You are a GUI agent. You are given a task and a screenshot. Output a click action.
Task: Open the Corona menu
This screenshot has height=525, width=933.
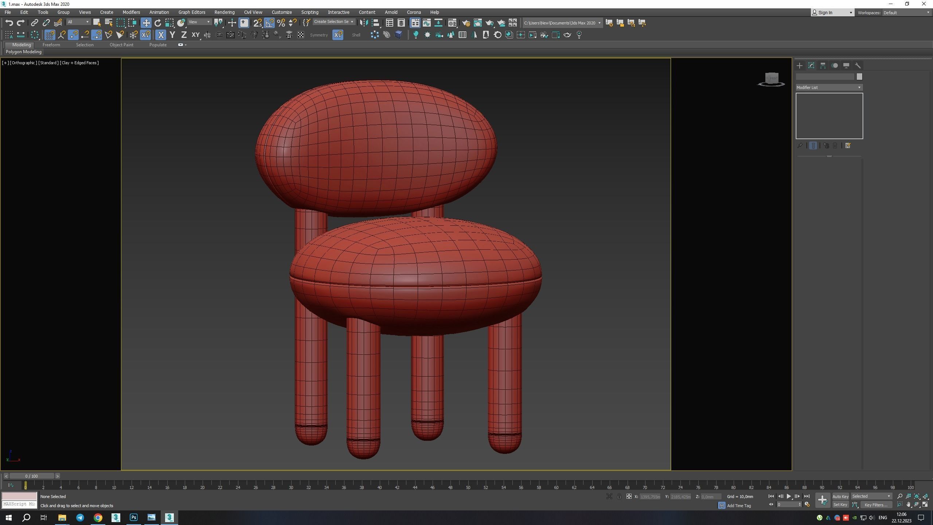click(x=414, y=12)
